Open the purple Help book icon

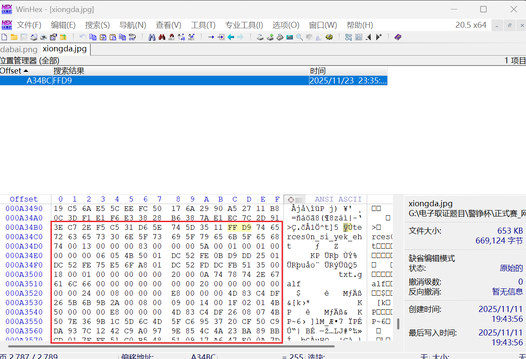pos(398,37)
